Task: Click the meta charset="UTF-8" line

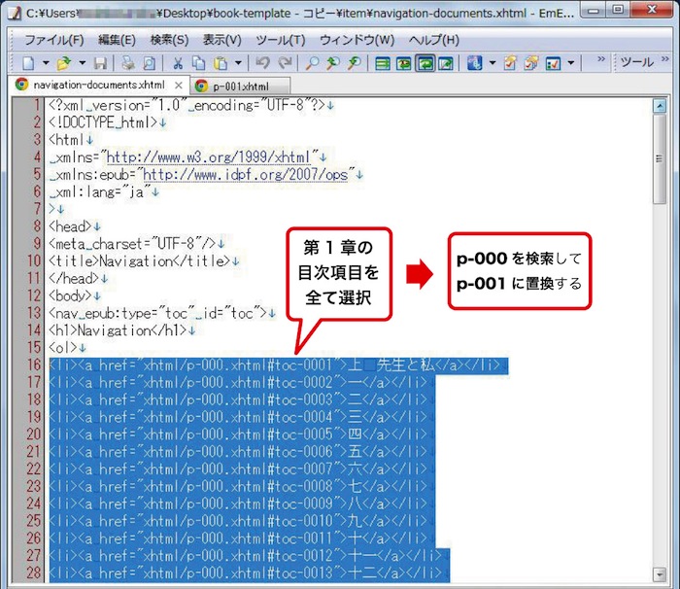Action: (x=137, y=244)
